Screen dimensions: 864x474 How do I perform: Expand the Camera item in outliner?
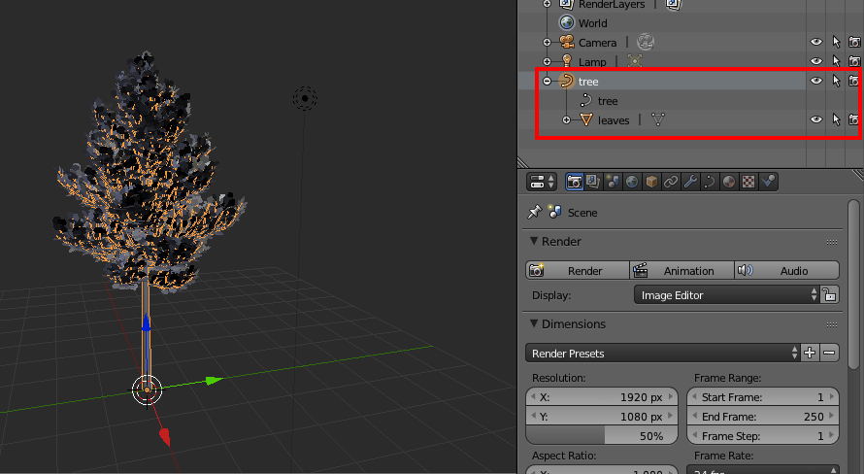[x=547, y=43]
